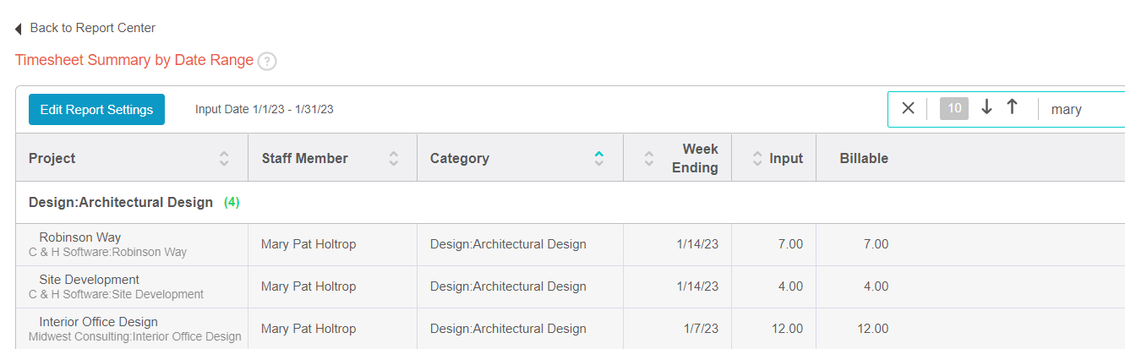Click the match count badge 10
Viewport: 1125px width, 349px height.
[954, 108]
